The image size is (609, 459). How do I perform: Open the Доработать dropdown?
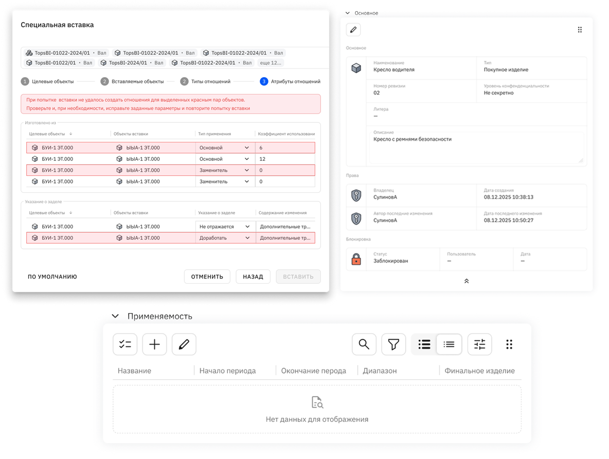225,238
